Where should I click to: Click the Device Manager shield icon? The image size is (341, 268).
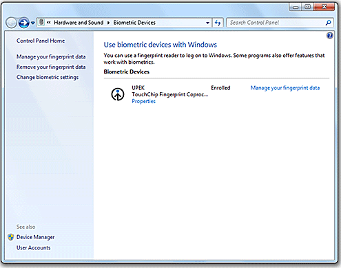(11, 237)
